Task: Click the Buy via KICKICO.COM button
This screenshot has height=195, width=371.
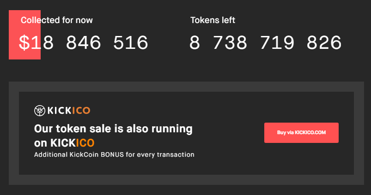Action: point(301,133)
